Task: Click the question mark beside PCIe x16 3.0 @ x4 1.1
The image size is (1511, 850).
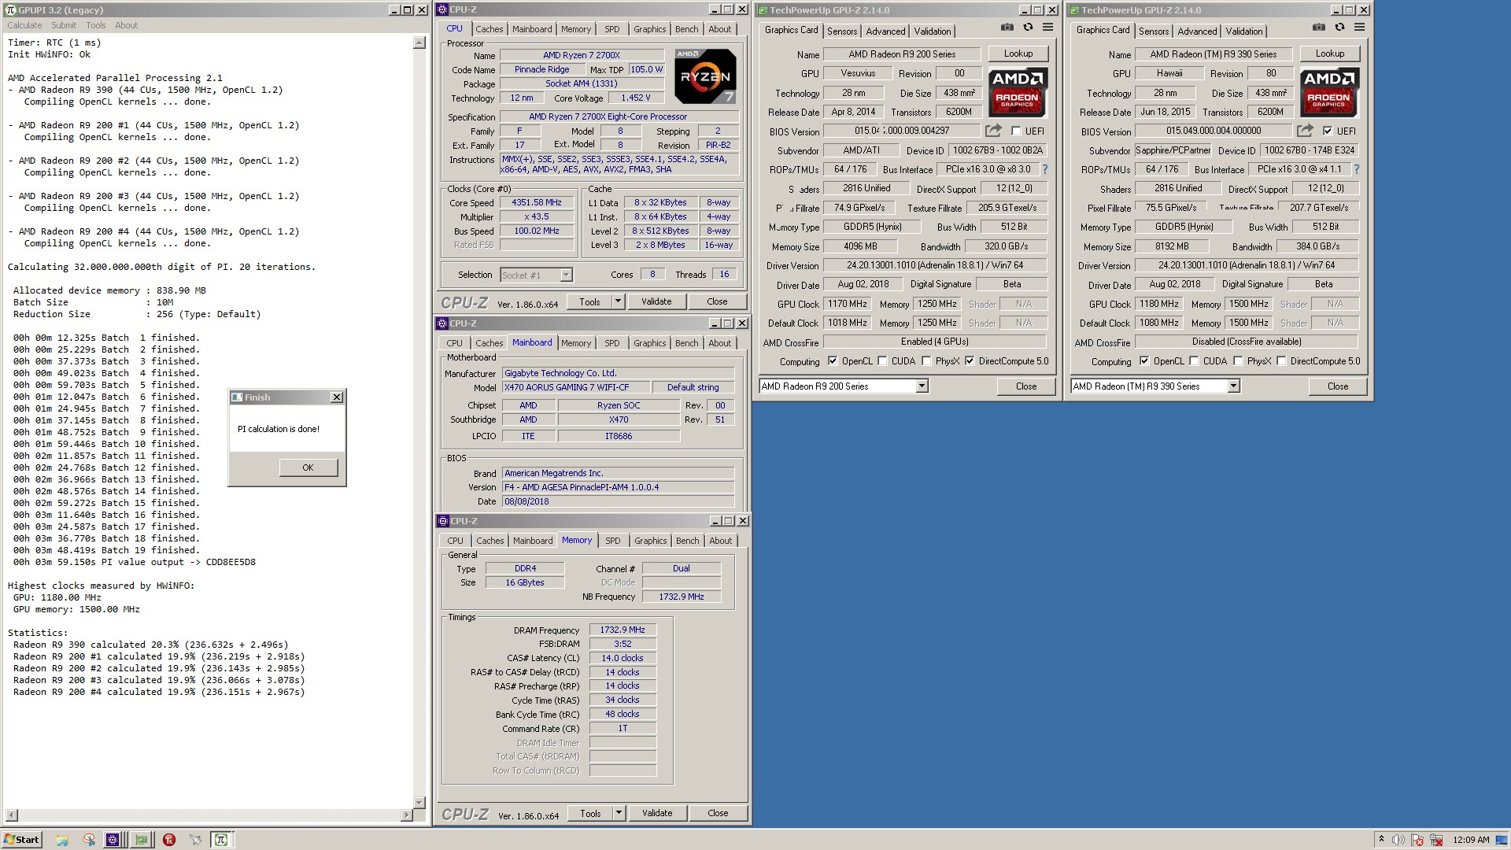Action: (x=1357, y=169)
